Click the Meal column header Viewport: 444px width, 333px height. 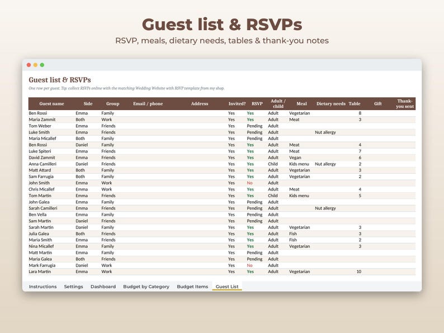pos(301,103)
